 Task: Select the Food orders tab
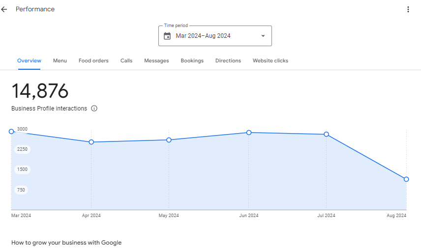(93, 61)
